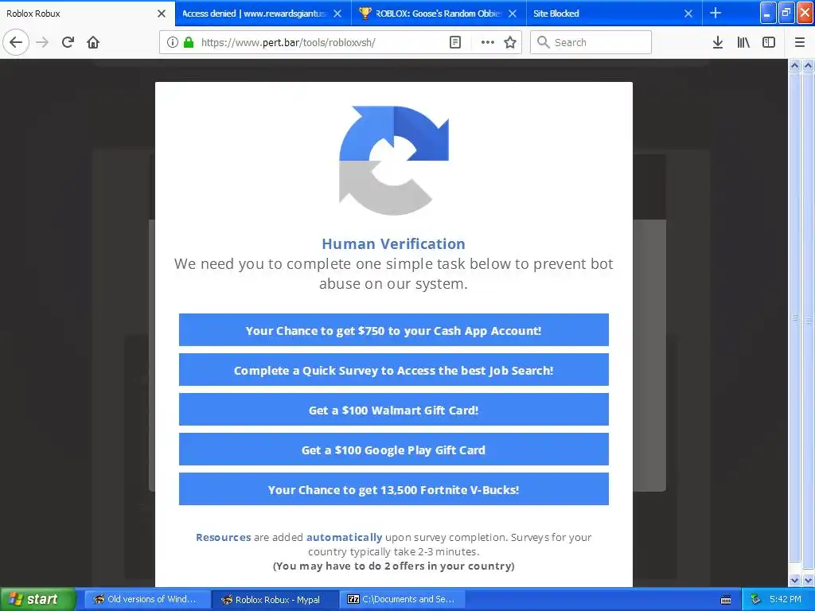Viewport: 815px width, 611px height.
Task: Bookmark this page with the star
Action: point(510,43)
